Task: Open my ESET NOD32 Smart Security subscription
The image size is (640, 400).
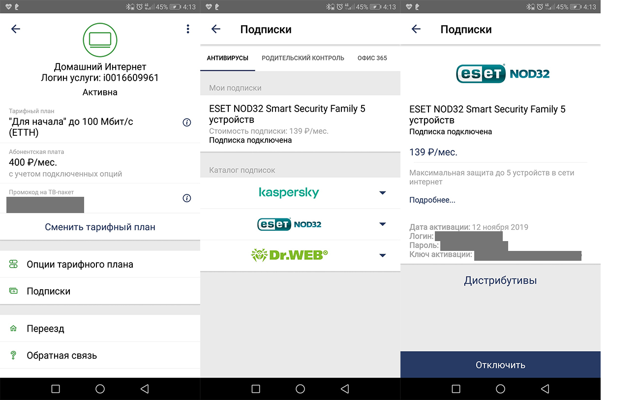Action: click(300, 123)
